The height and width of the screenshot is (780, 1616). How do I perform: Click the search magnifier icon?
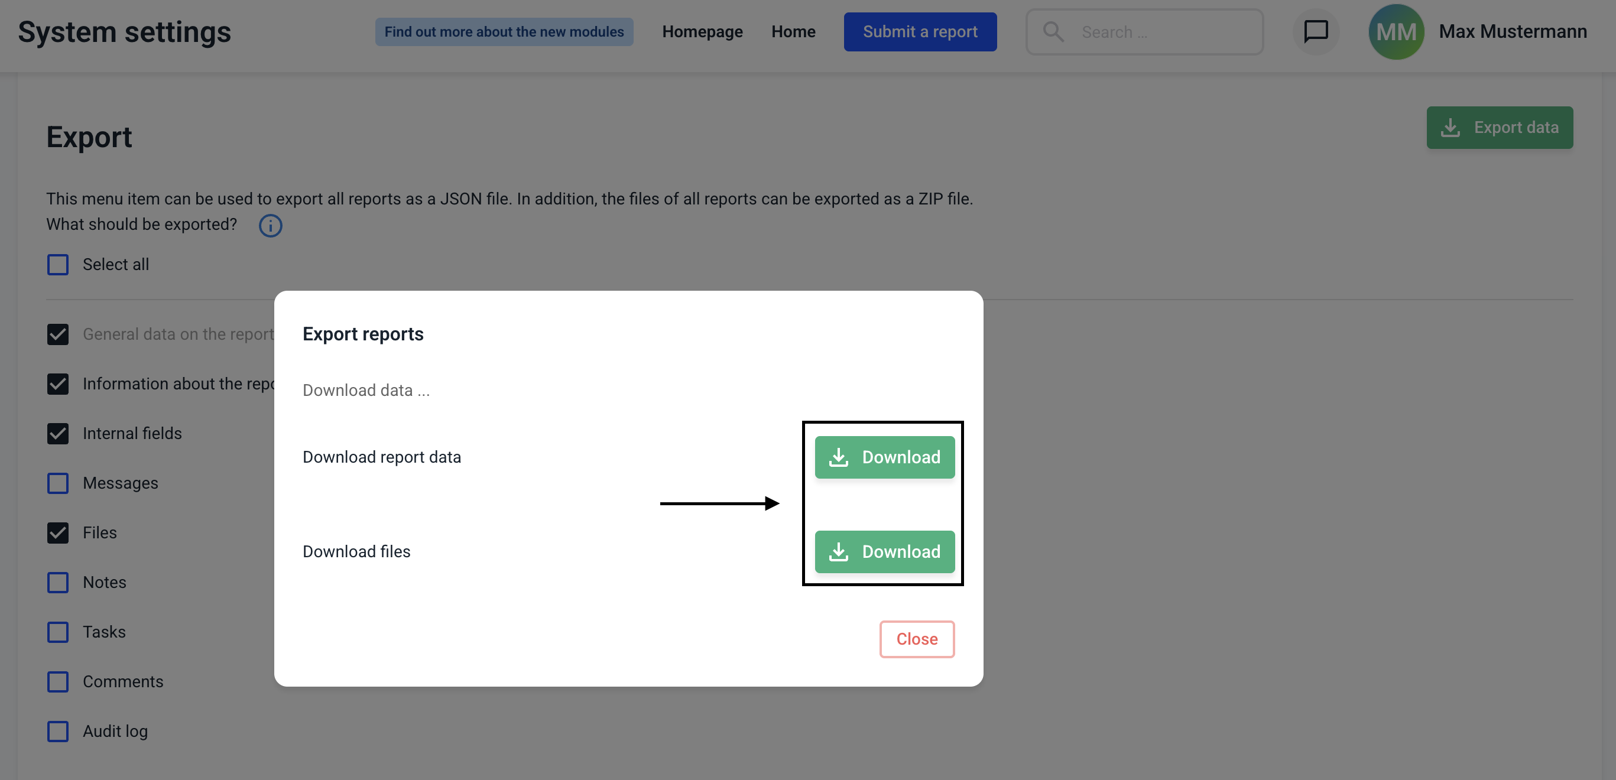pos(1053,31)
